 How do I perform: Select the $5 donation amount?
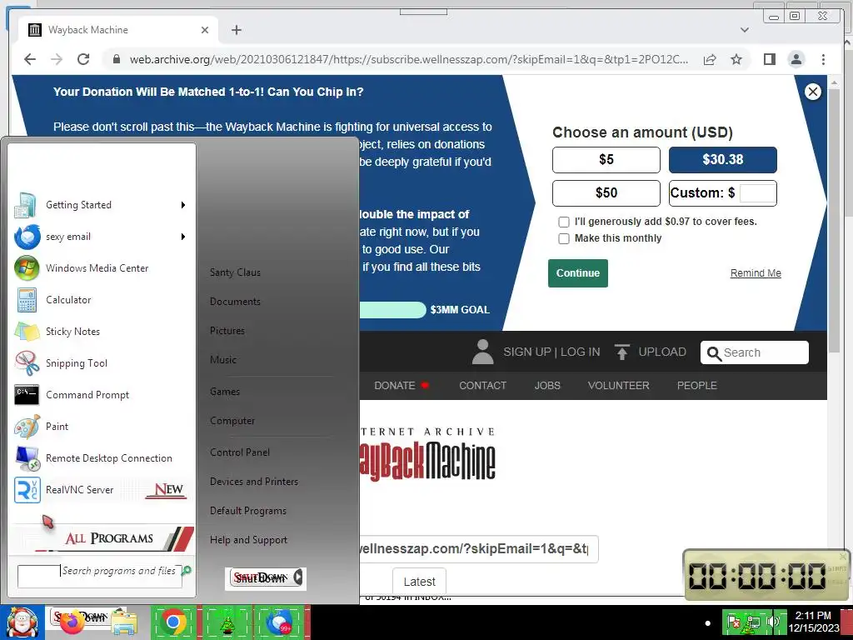(606, 160)
